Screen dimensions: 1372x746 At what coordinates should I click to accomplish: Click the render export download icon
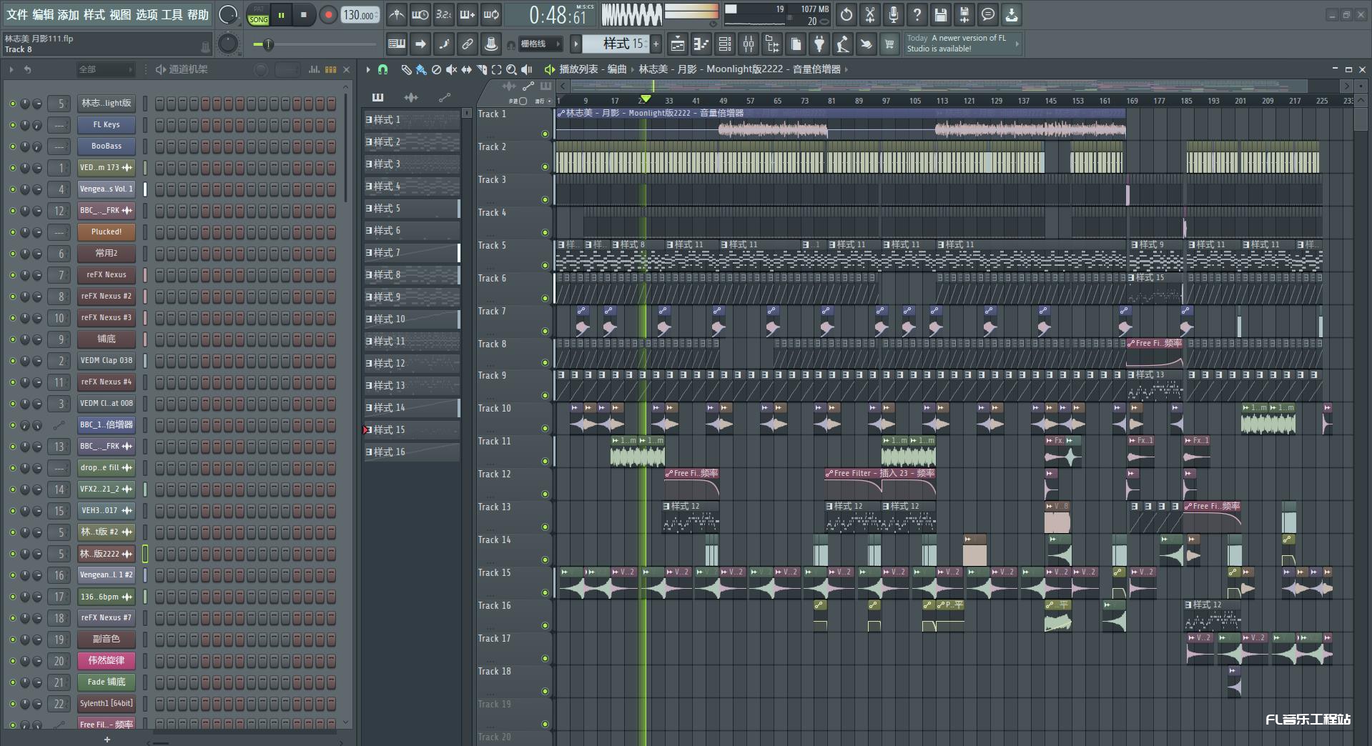tap(1012, 14)
